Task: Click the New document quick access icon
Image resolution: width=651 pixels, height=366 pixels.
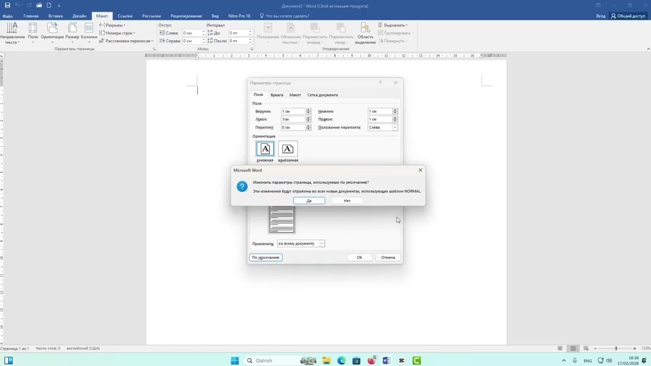Action: (x=49, y=5)
